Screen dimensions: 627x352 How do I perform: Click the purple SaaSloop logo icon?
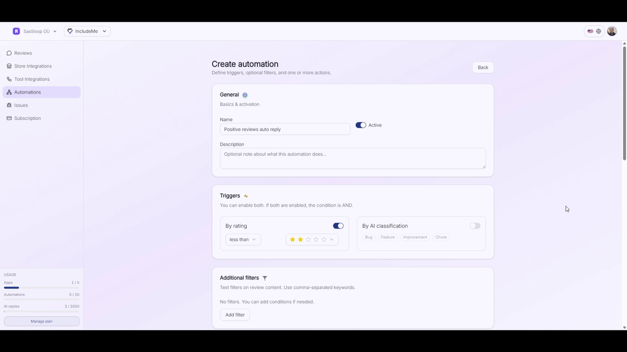[16, 31]
